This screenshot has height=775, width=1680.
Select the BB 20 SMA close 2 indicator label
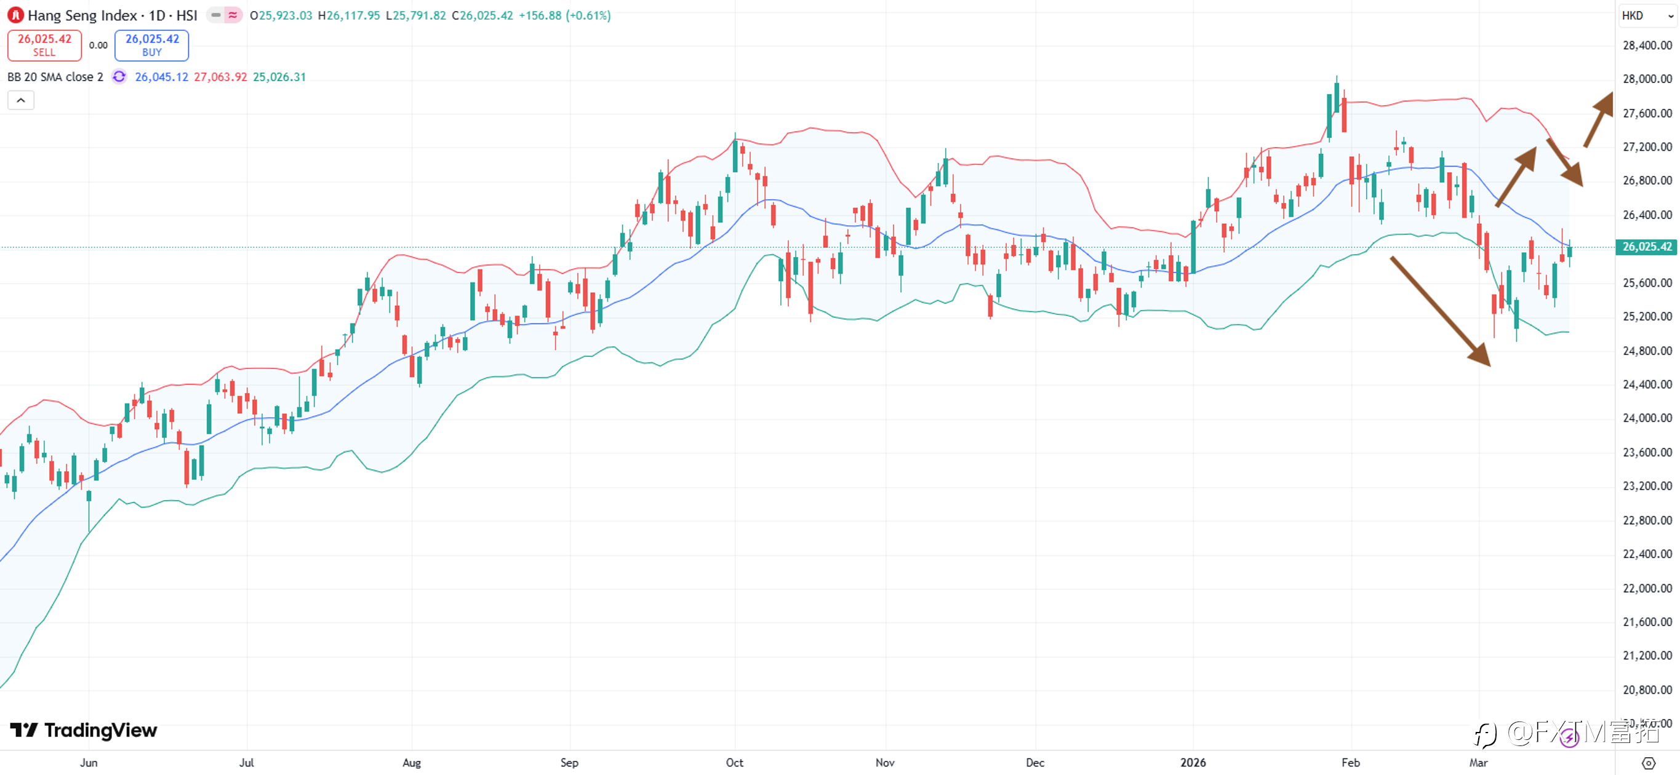click(x=55, y=77)
